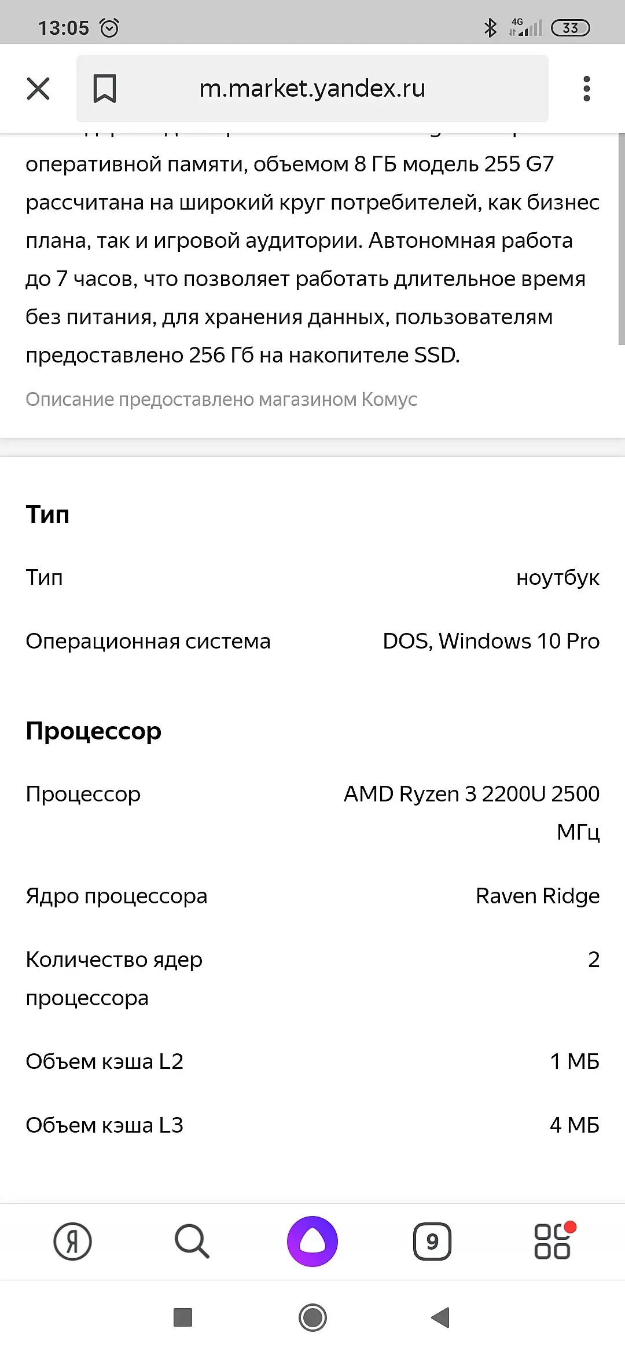Open tab switcher showing 9 tabs
Viewport: 625px width, 1355px height.
coord(432,1242)
